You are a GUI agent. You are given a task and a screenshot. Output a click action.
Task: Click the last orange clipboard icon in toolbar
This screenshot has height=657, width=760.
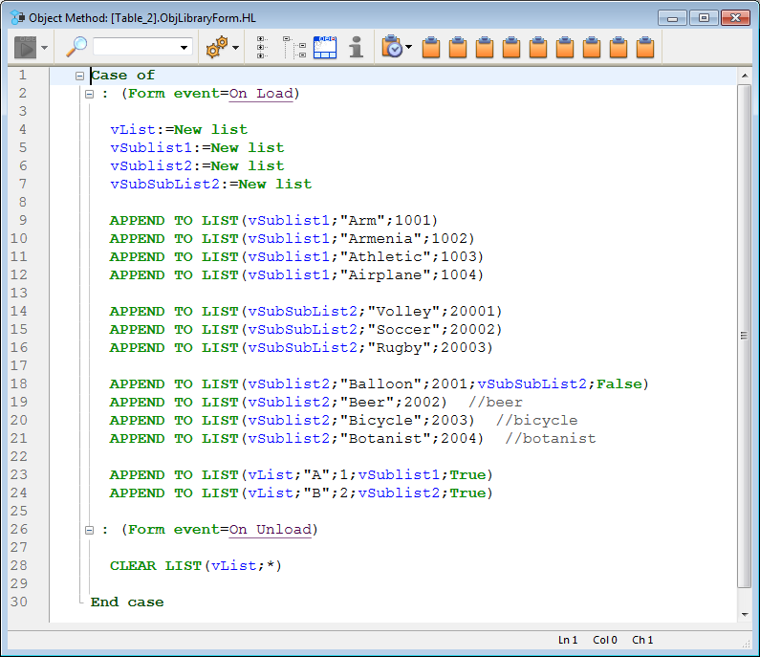coord(645,47)
